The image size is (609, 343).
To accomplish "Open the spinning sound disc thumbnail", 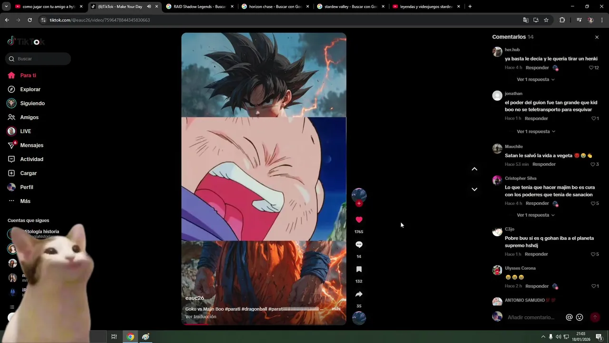I will [x=359, y=318].
